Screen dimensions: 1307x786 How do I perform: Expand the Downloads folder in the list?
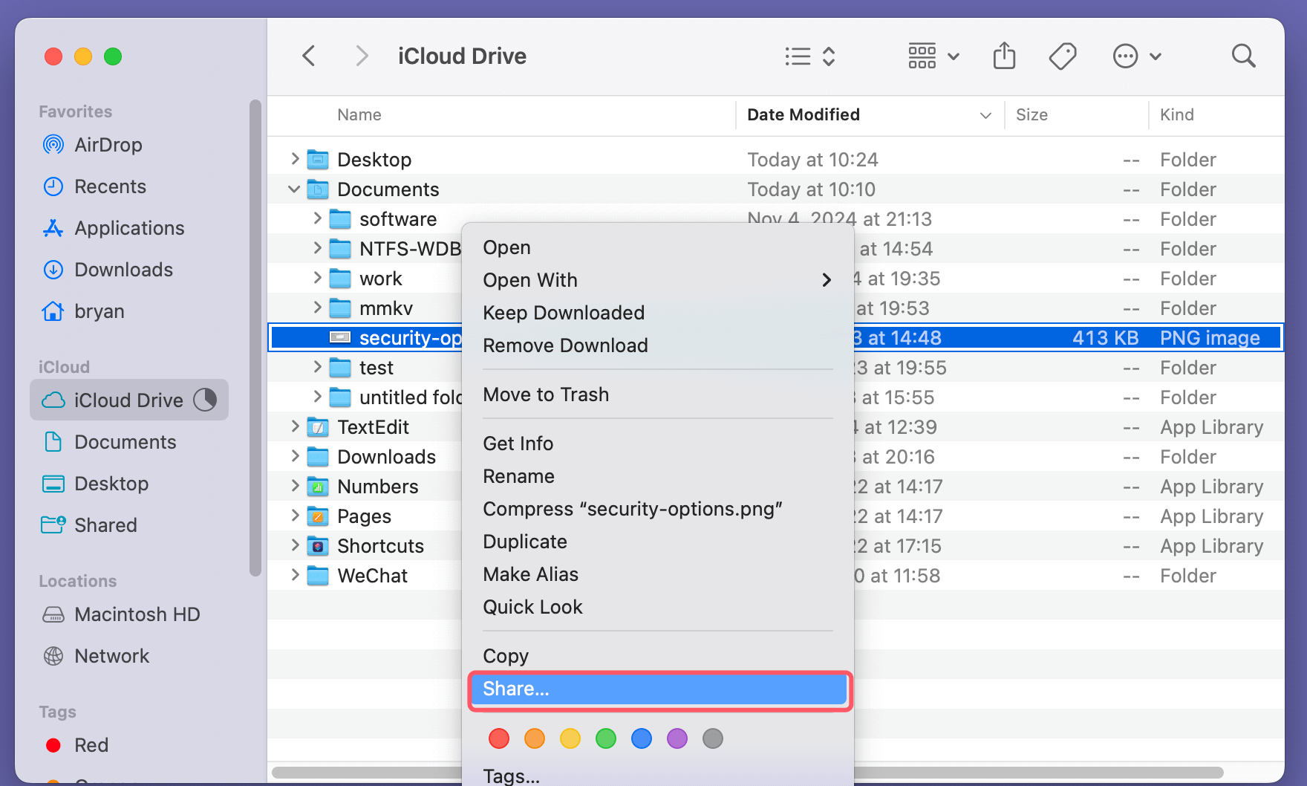pos(294,456)
